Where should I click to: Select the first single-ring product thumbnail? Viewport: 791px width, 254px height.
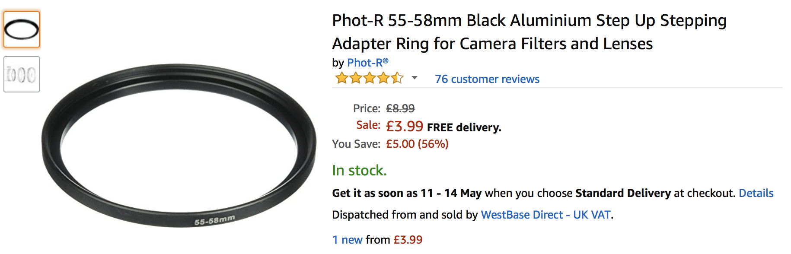pyautogui.click(x=22, y=29)
